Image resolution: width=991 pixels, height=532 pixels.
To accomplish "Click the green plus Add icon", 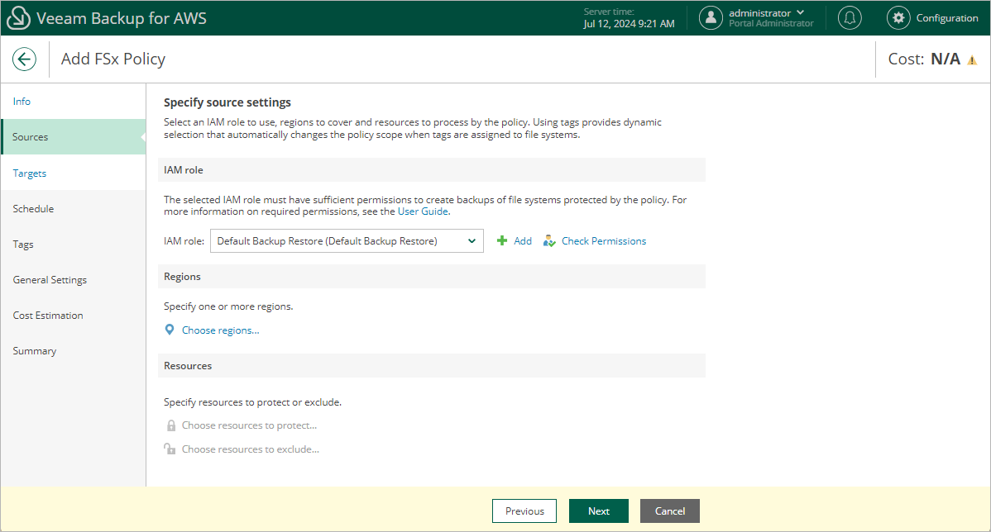I will click(501, 241).
